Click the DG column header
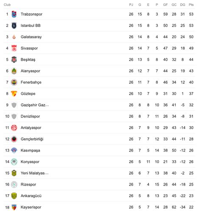Screen dimensions: 201x215 [182, 5]
